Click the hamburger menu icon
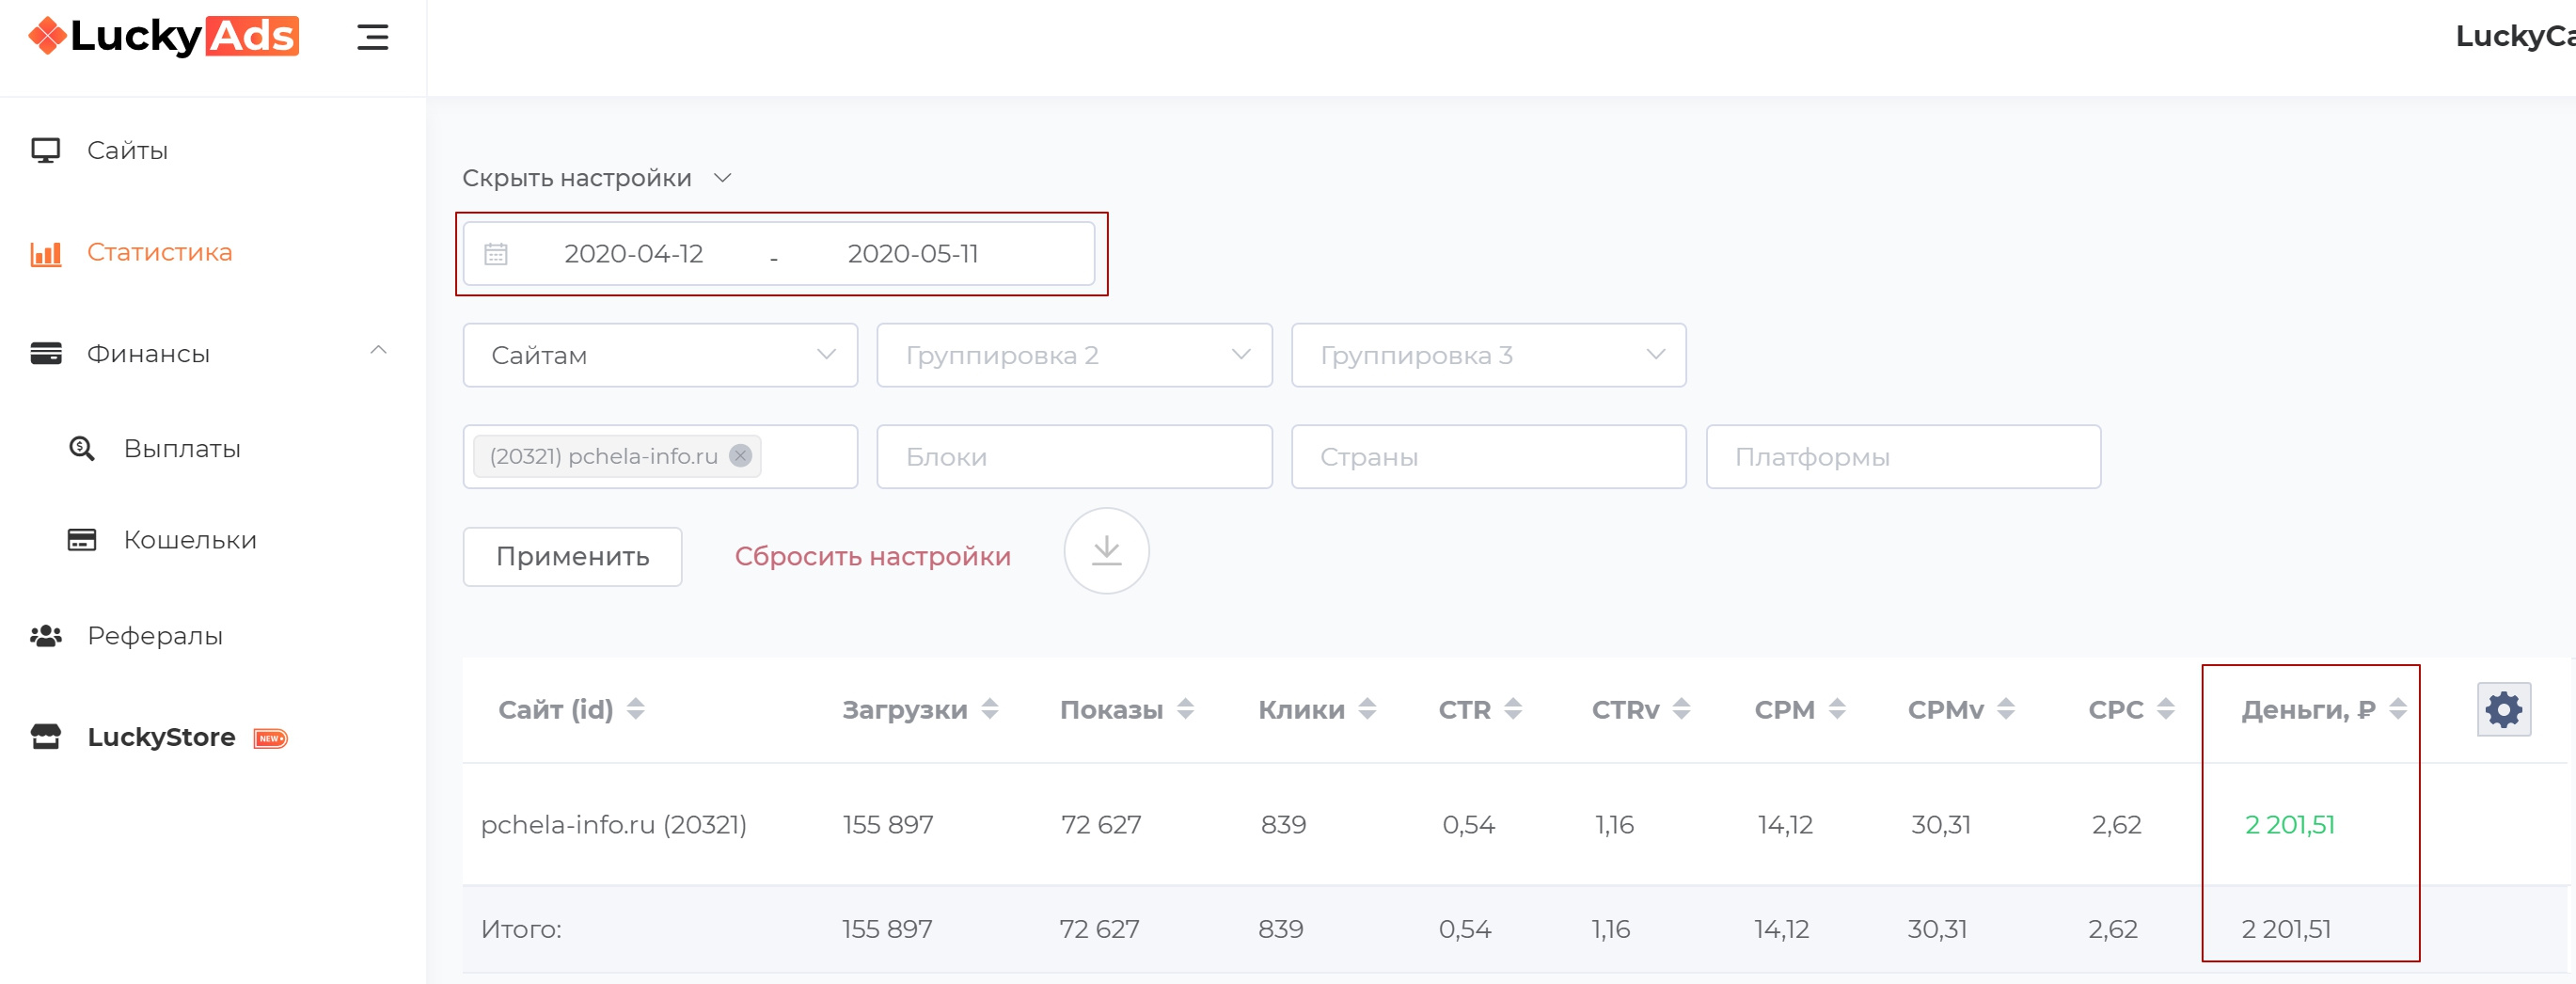Viewport: 2576px width, 984px height. tap(372, 38)
